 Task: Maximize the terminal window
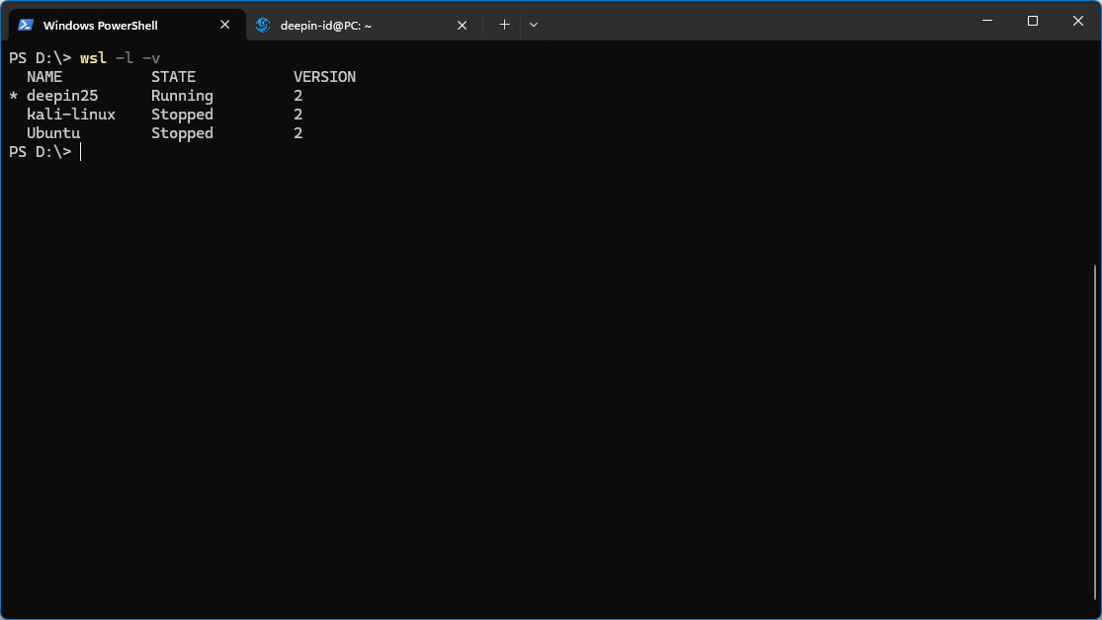point(1033,21)
